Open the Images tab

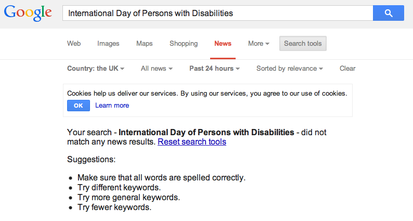[108, 44]
